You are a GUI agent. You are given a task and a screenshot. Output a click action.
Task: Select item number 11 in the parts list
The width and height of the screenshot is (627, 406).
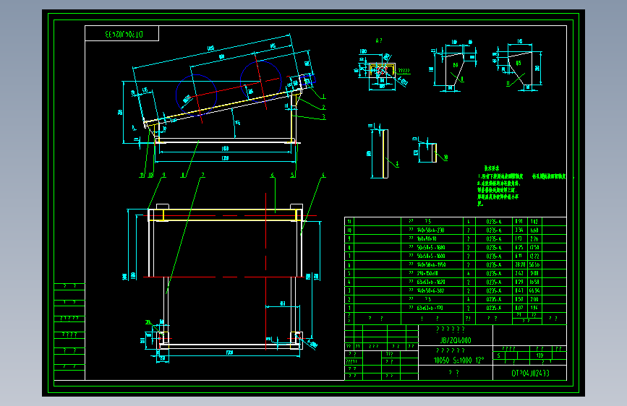click(x=349, y=221)
